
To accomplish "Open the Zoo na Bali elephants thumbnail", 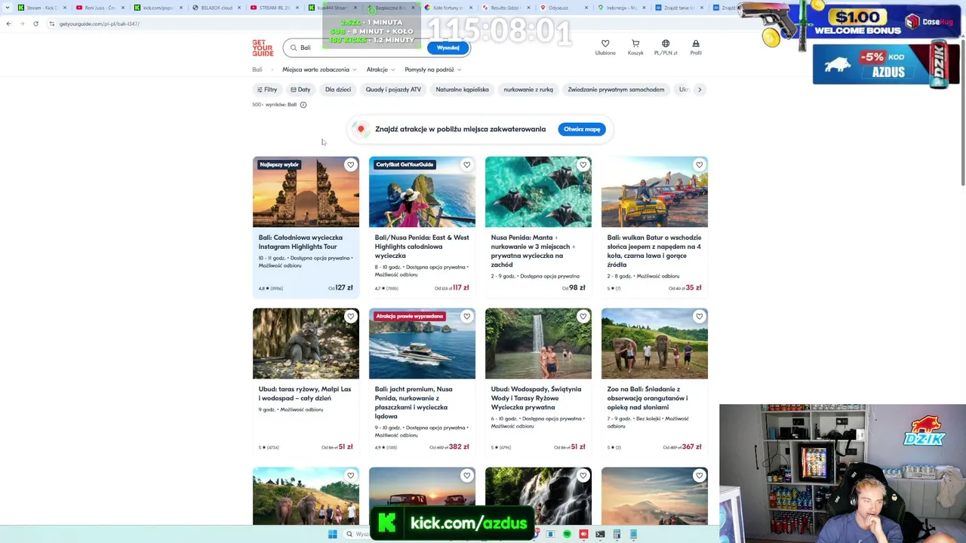I will 654,343.
